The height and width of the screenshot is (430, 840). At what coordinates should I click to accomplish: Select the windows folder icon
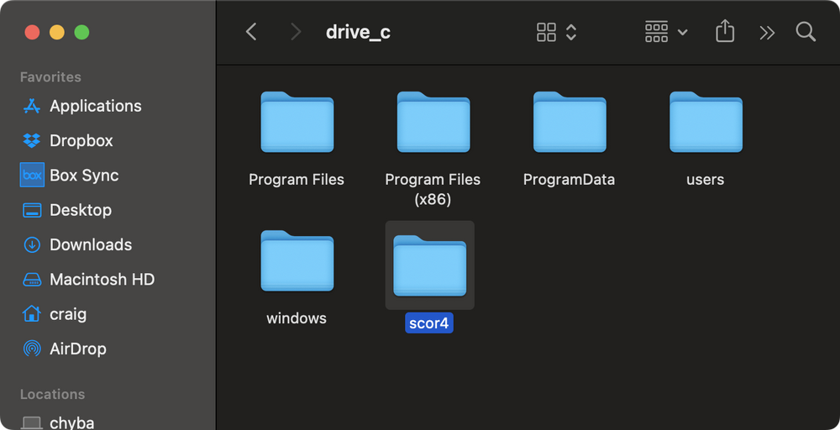[297, 262]
